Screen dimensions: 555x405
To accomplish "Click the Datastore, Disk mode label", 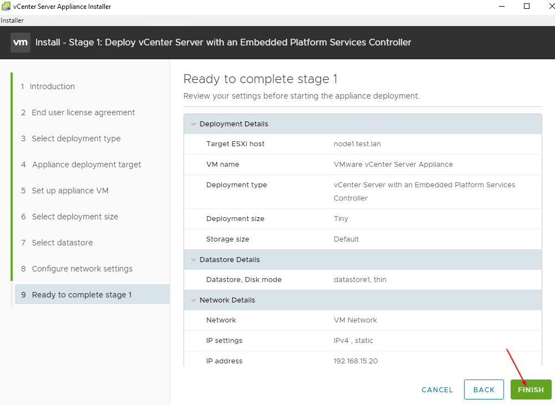I will tap(244, 279).
